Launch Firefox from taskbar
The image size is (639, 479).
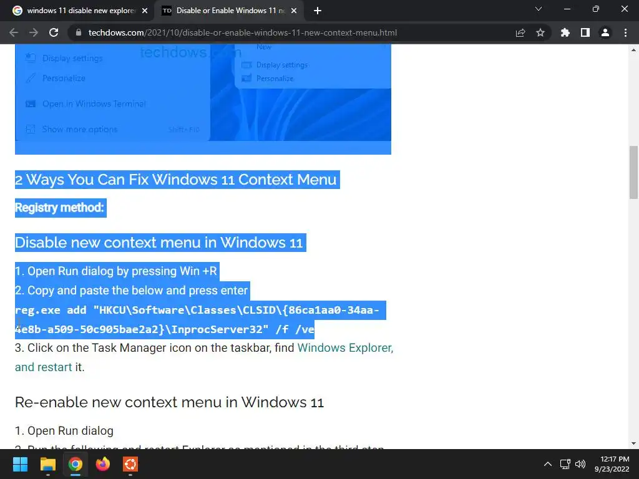click(103, 464)
